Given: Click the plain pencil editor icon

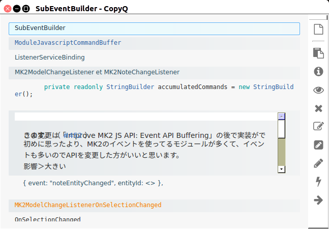Looking at the screenshot, I should [318, 163].
